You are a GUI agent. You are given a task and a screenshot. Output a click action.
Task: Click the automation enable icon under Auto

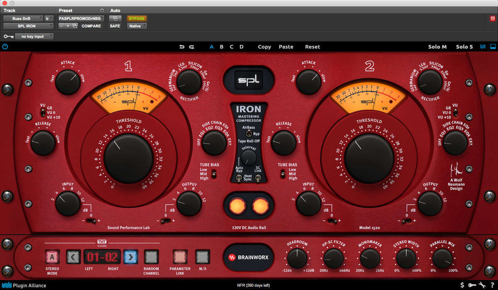pyautogui.click(x=115, y=19)
